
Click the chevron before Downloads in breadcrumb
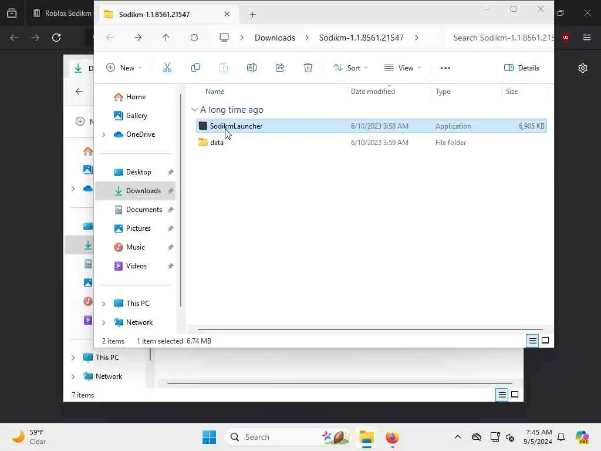point(242,38)
